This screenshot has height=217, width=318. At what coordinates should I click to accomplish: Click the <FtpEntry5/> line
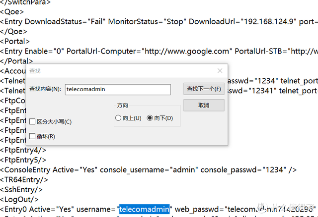coord(23,160)
